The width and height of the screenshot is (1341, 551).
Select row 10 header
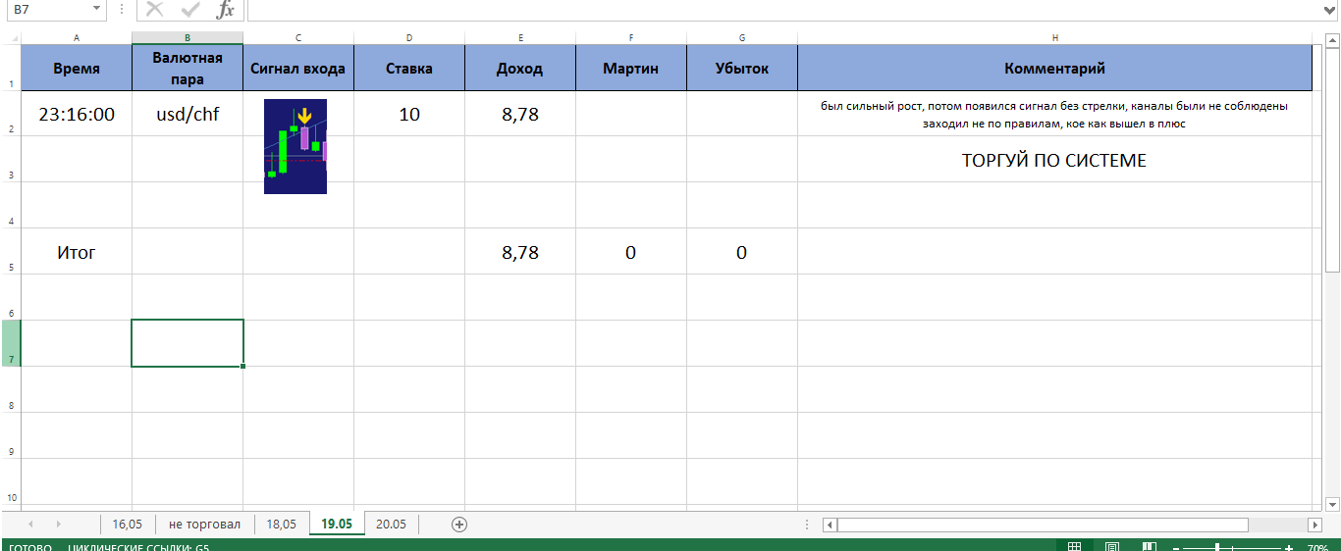pos(10,481)
